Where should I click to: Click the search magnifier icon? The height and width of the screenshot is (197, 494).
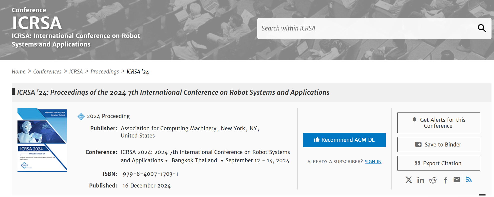pos(482,28)
